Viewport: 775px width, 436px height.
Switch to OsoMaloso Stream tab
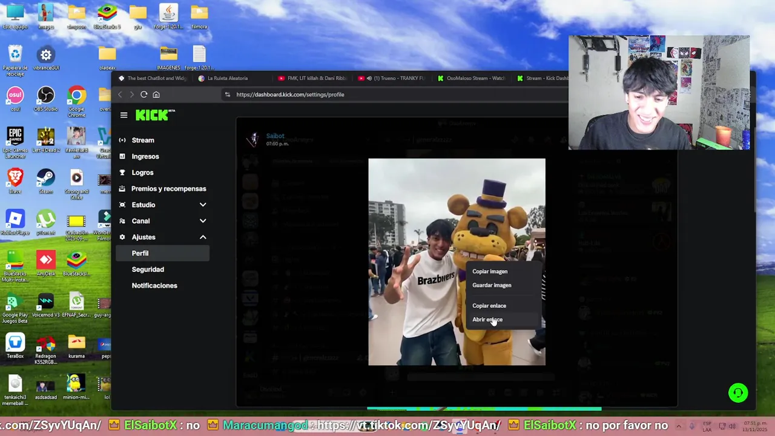pyautogui.click(x=472, y=78)
